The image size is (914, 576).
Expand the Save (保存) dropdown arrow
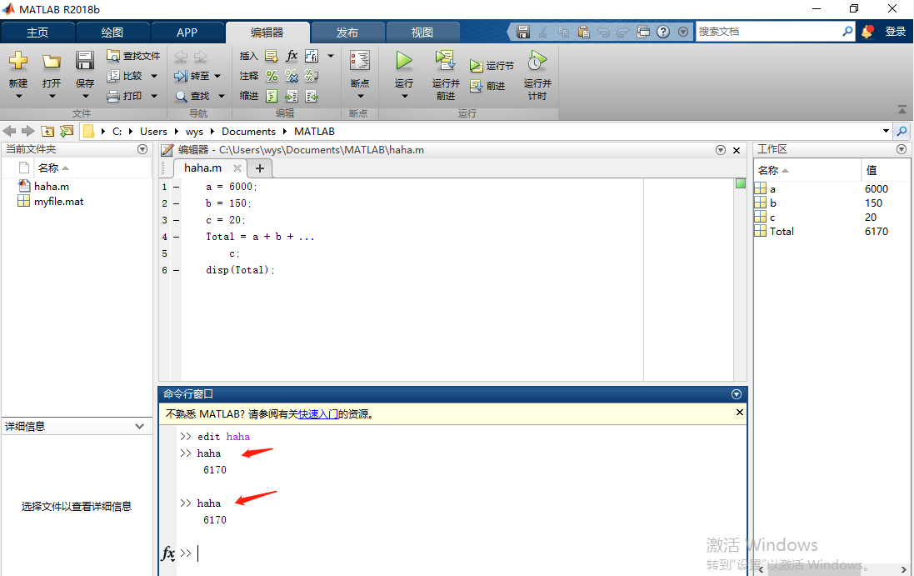pyautogui.click(x=84, y=96)
